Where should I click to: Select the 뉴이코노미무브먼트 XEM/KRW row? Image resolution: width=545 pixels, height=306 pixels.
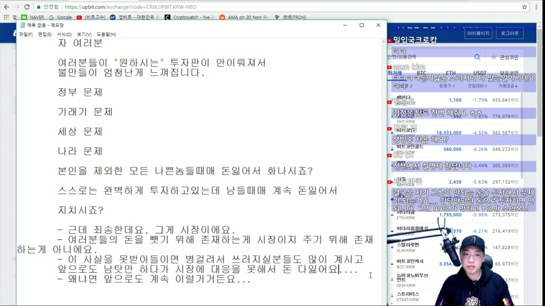point(455,280)
